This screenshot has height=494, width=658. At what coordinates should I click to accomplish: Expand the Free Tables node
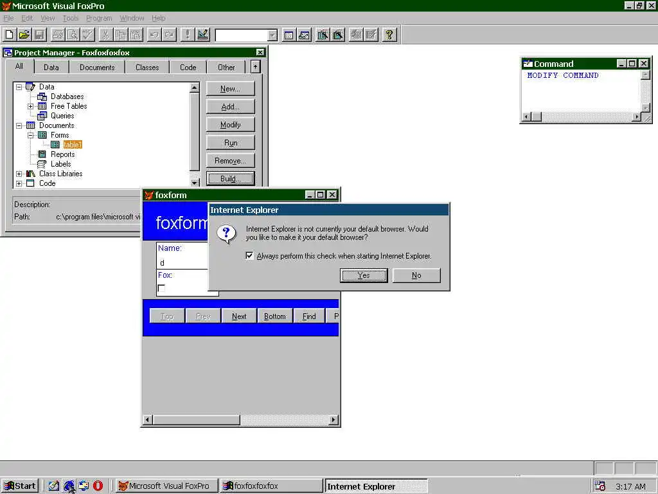pyautogui.click(x=30, y=106)
